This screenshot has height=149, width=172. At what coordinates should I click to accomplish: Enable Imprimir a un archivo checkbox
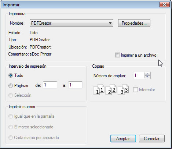[x=117, y=55]
